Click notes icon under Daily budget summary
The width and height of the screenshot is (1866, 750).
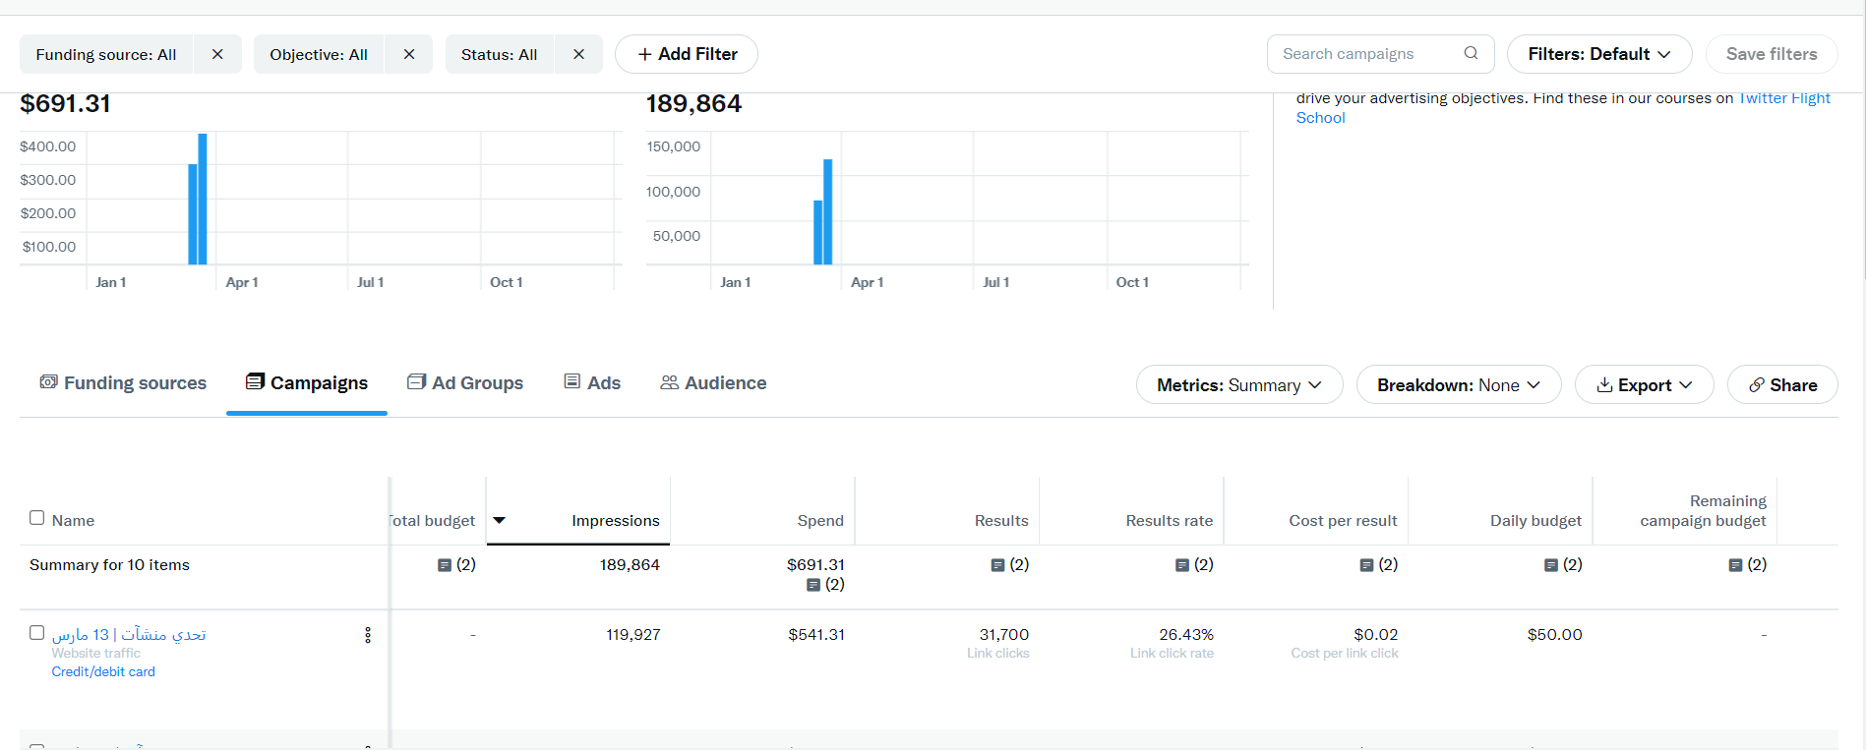[1550, 565]
